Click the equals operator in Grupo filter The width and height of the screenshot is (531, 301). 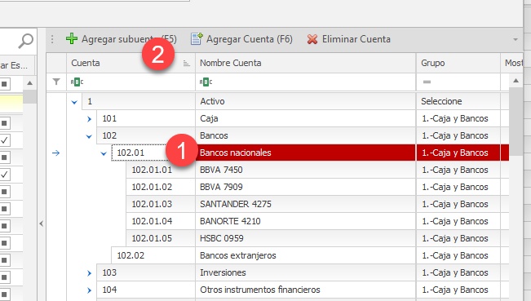pyautogui.click(x=427, y=82)
